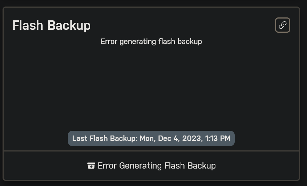Click the Flash Backup heading

click(x=52, y=25)
